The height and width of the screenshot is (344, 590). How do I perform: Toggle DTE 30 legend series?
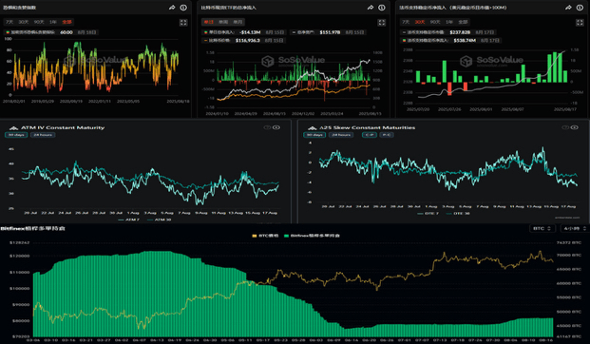pos(458,214)
